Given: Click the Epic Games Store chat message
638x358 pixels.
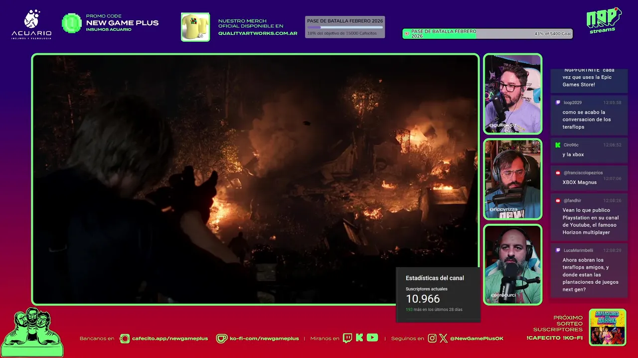Looking at the screenshot, I should tap(588, 78).
